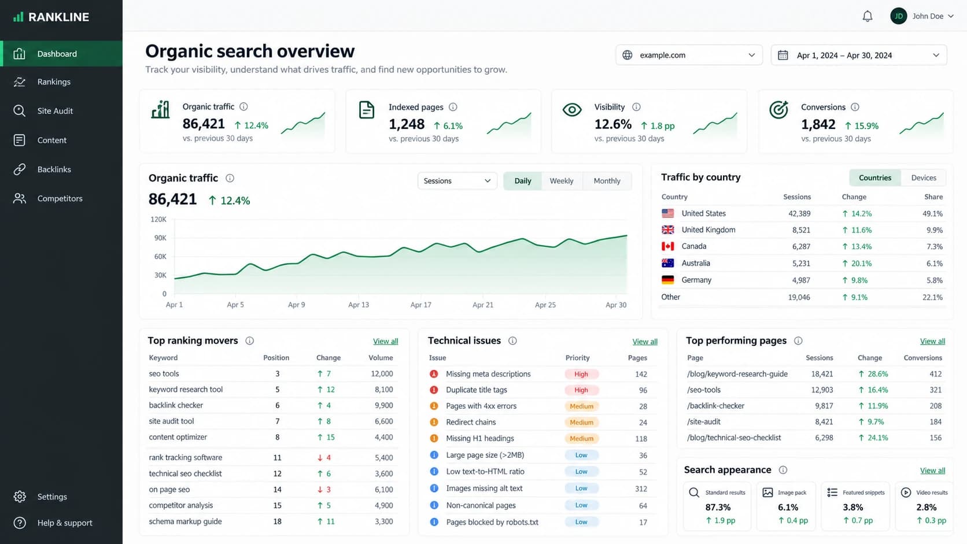Click the JD user avatar
This screenshot has height=544, width=967.
click(898, 16)
